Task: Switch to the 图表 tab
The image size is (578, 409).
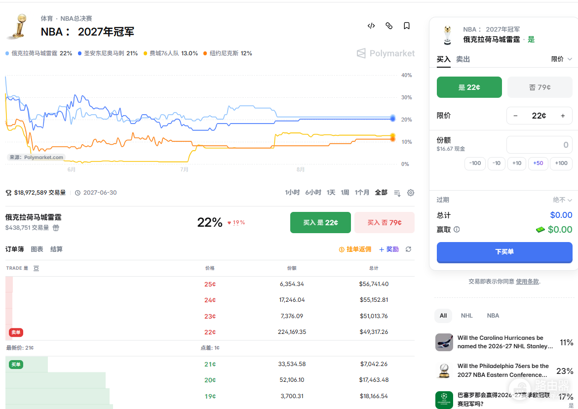Action: click(37, 249)
